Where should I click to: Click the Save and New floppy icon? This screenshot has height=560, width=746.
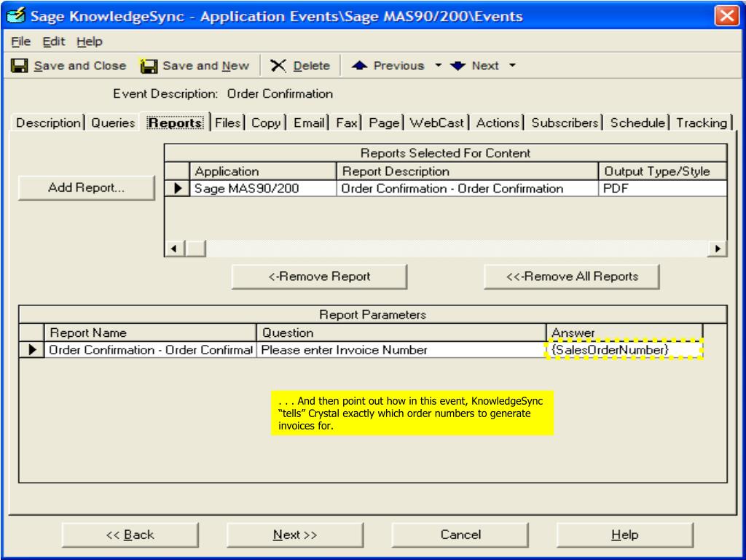tap(149, 66)
